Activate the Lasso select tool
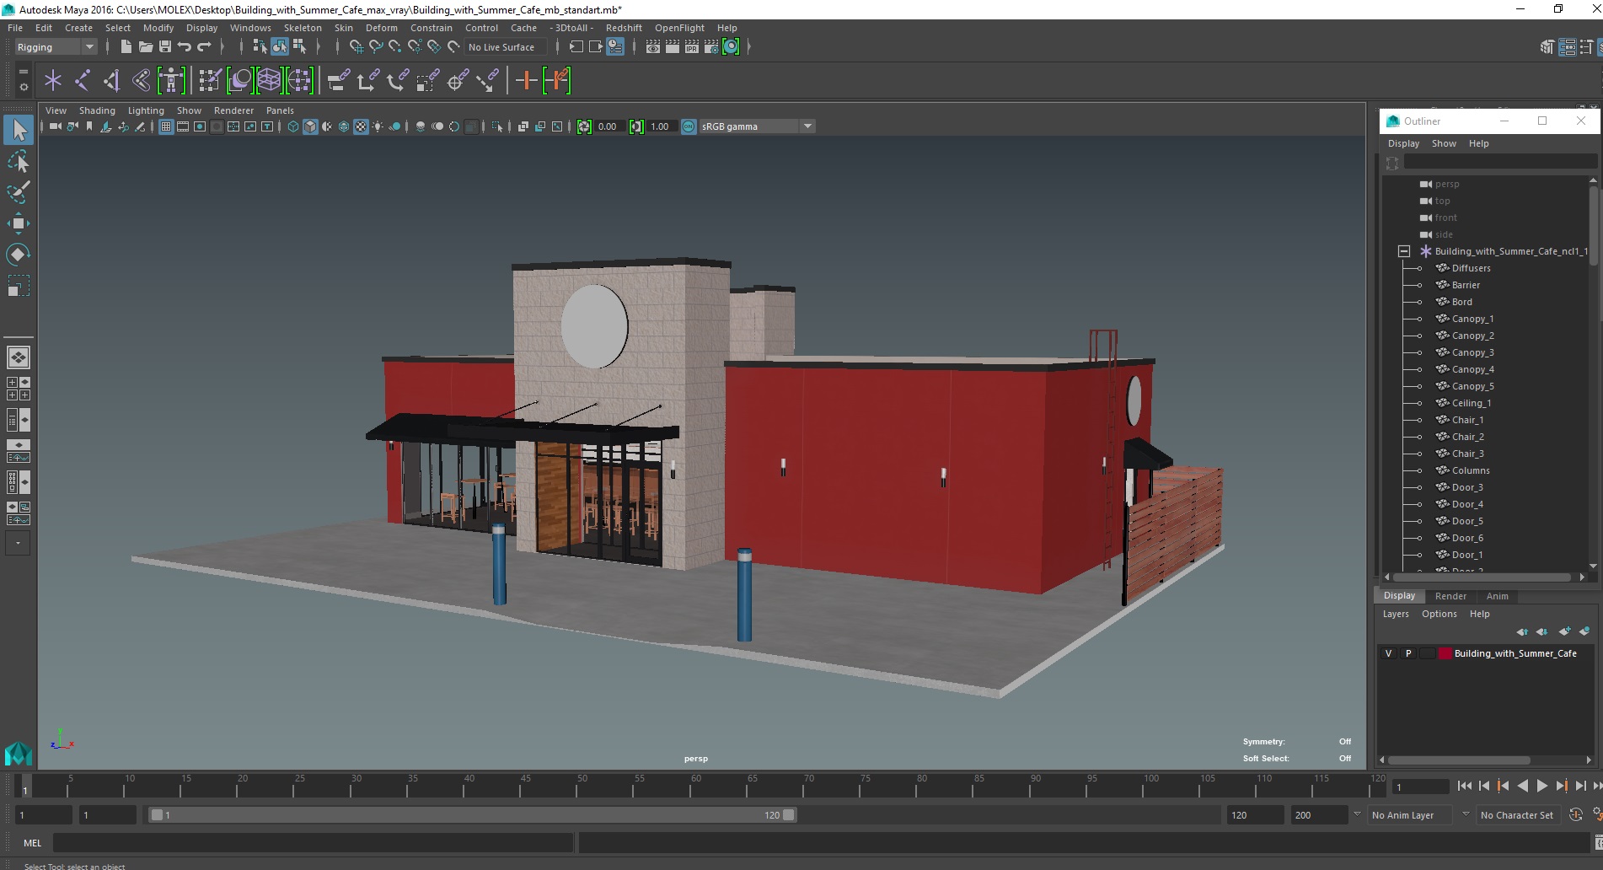 (19, 160)
